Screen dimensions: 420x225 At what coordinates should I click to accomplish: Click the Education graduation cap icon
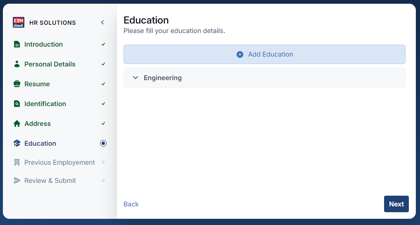[x=17, y=143]
